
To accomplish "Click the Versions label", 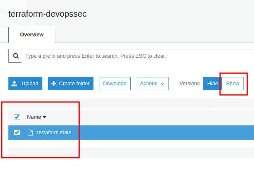I will (x=189, y=84).
